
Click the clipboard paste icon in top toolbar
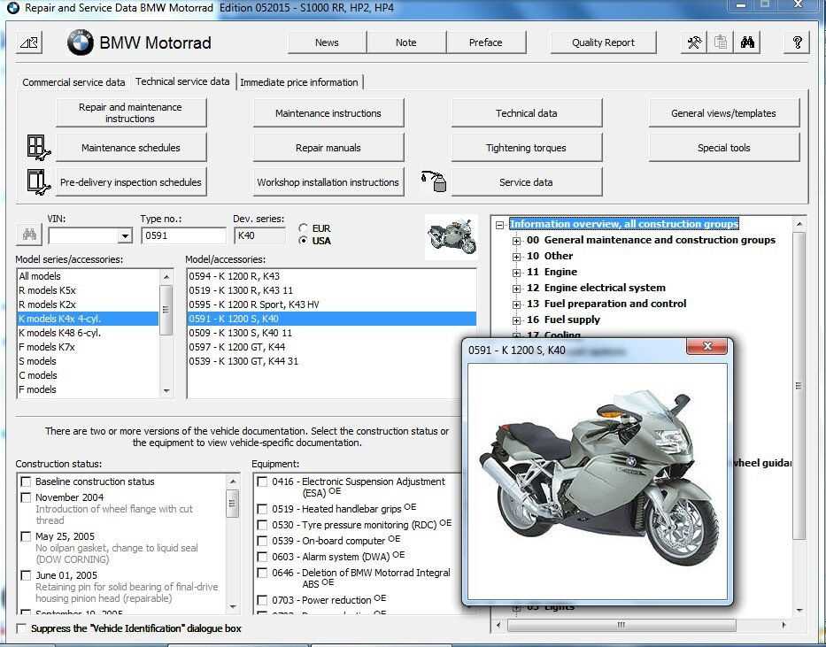tap(721, 42)
